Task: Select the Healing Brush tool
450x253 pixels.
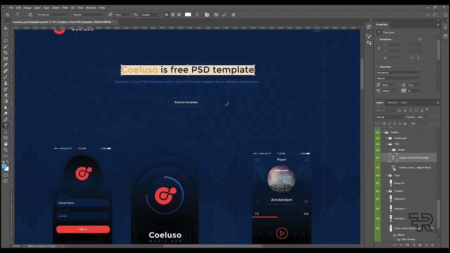Action: click(x=6, y=71)
